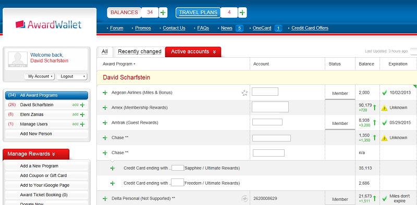Open the Active accounts dropdown tab
This screenshot has width=417, height=205.
pos(193,52)
